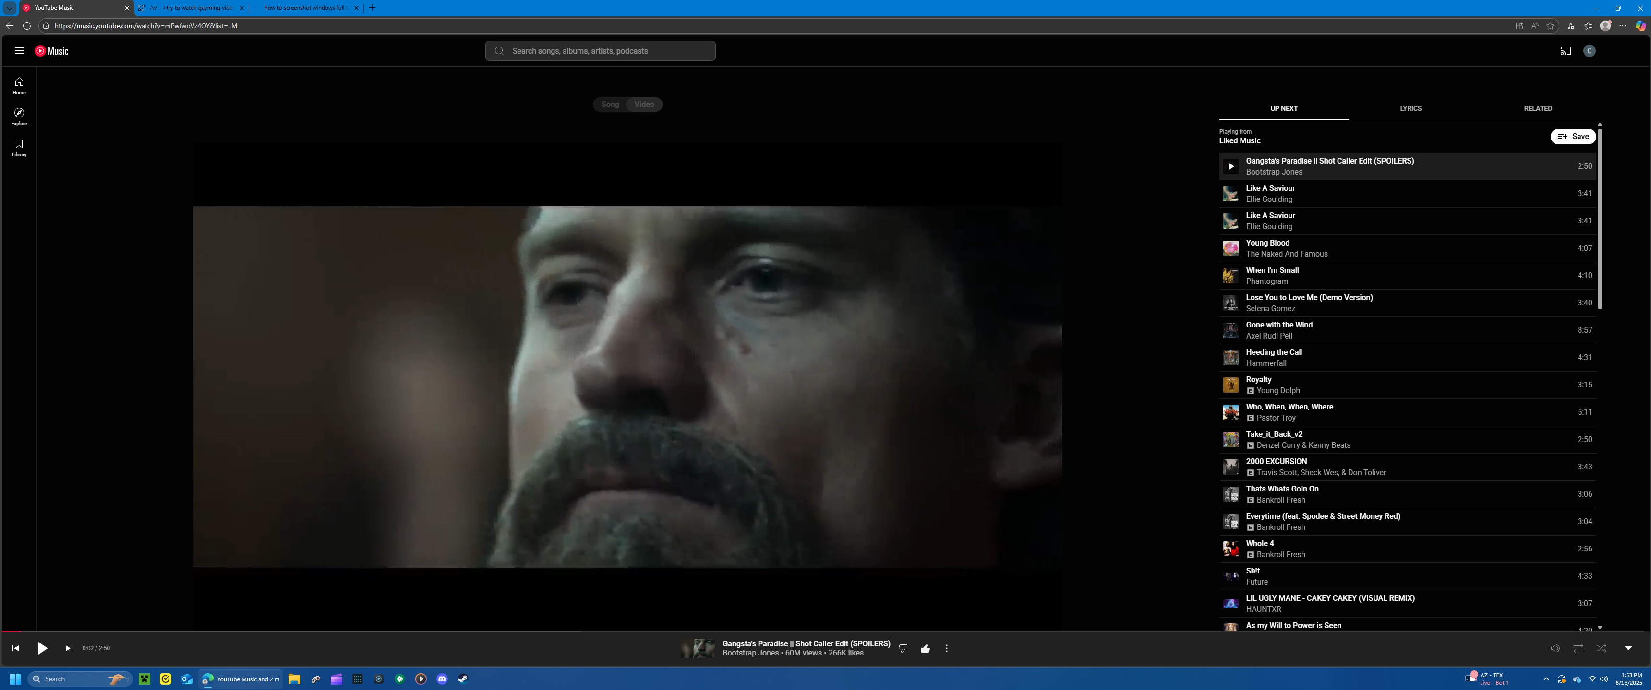Click the cast to device icon

(x=1566, y=51)
